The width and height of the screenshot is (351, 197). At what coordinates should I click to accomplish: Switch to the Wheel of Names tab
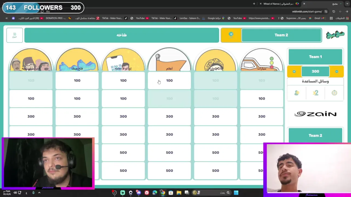(x=280, y=4)
